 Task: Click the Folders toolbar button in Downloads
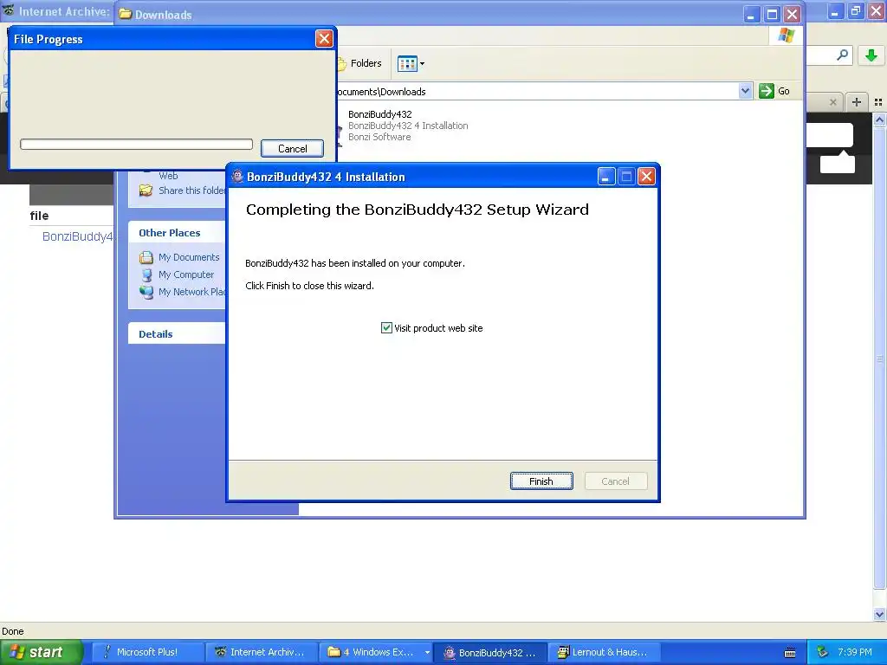point(359,63)
